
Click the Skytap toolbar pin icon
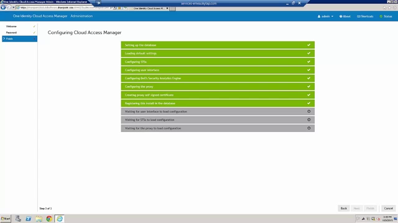click(99, 3)
